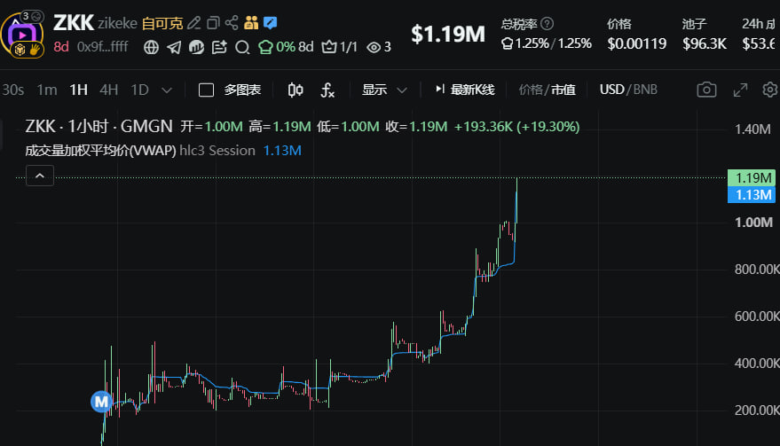Click the yellow hand badge under the avatar
The image size is (780, 446).
pos(35,50)
